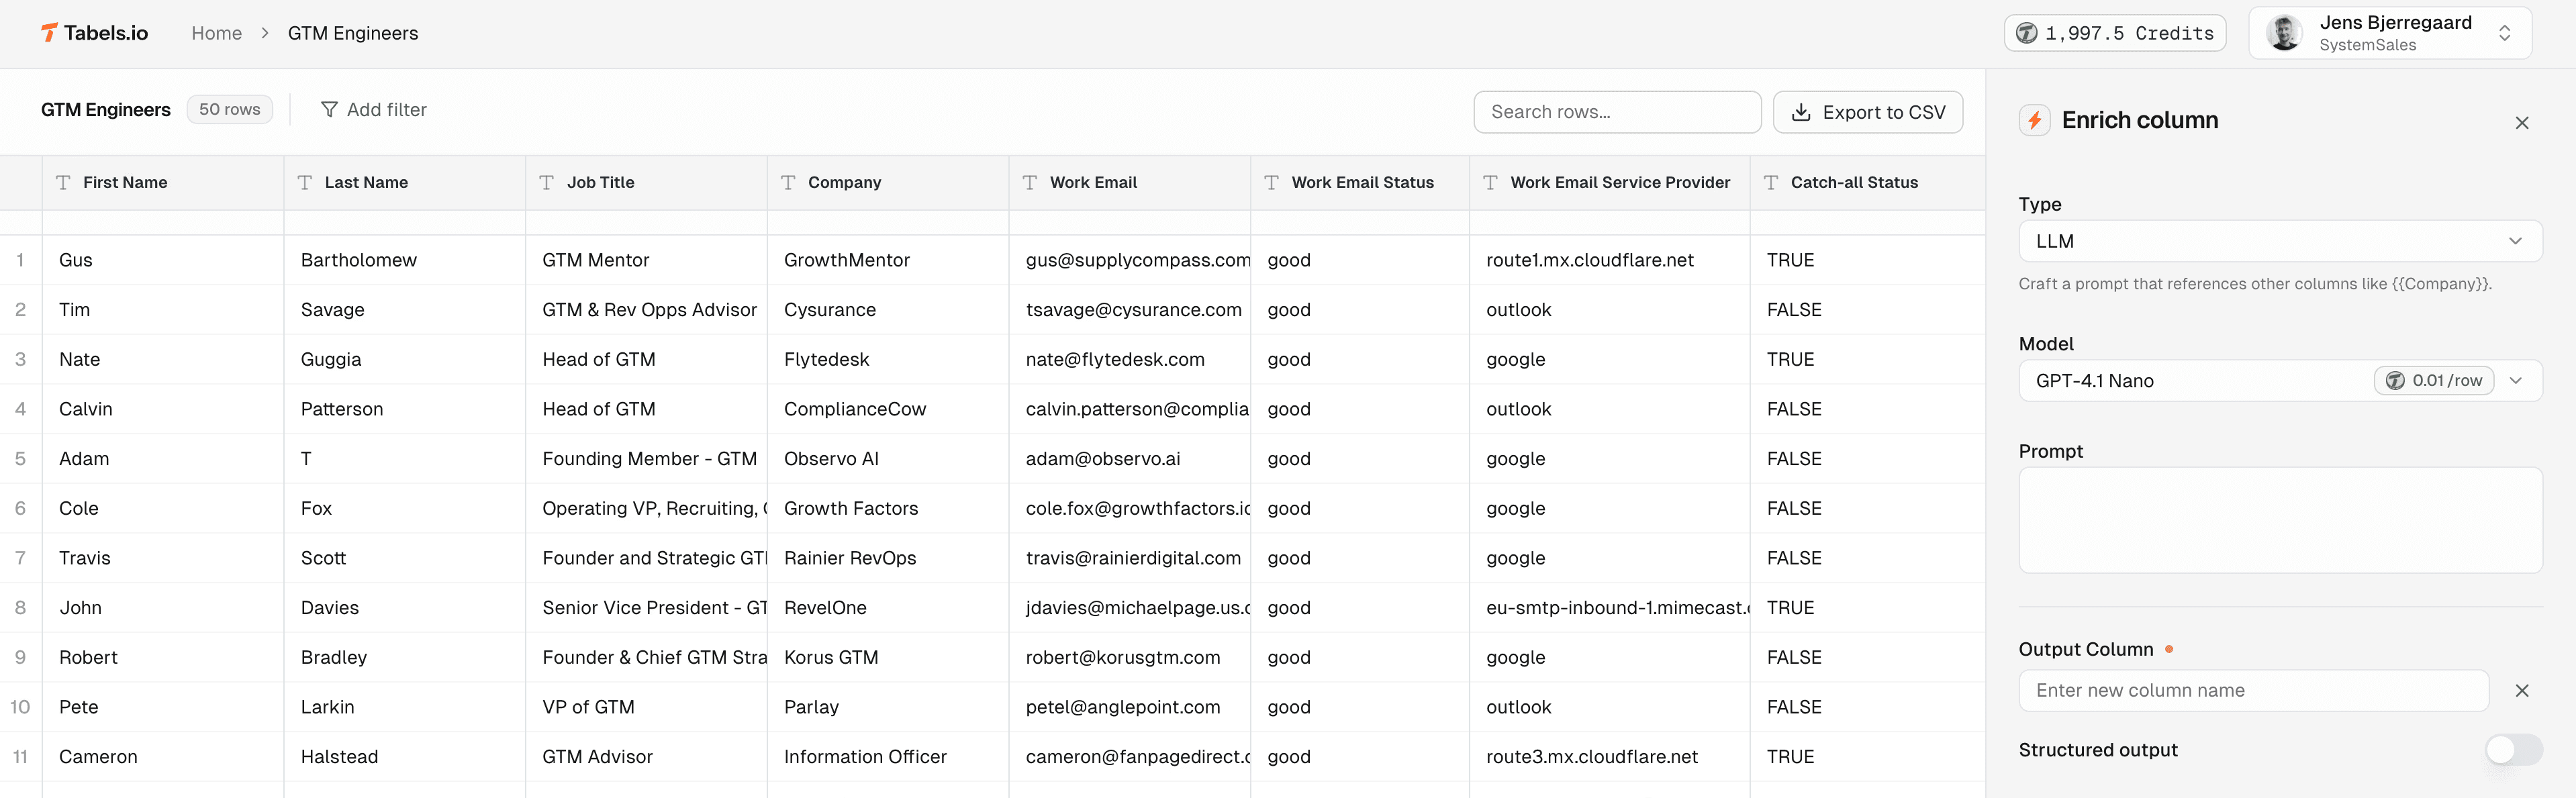Click the Export to CSV download icon

coord(1800,112)
